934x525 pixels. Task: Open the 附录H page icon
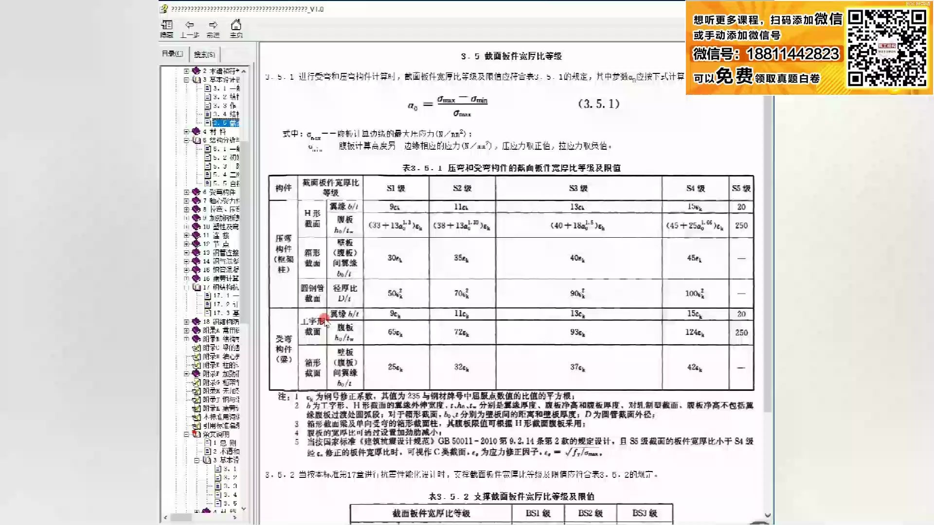[197, 391]
